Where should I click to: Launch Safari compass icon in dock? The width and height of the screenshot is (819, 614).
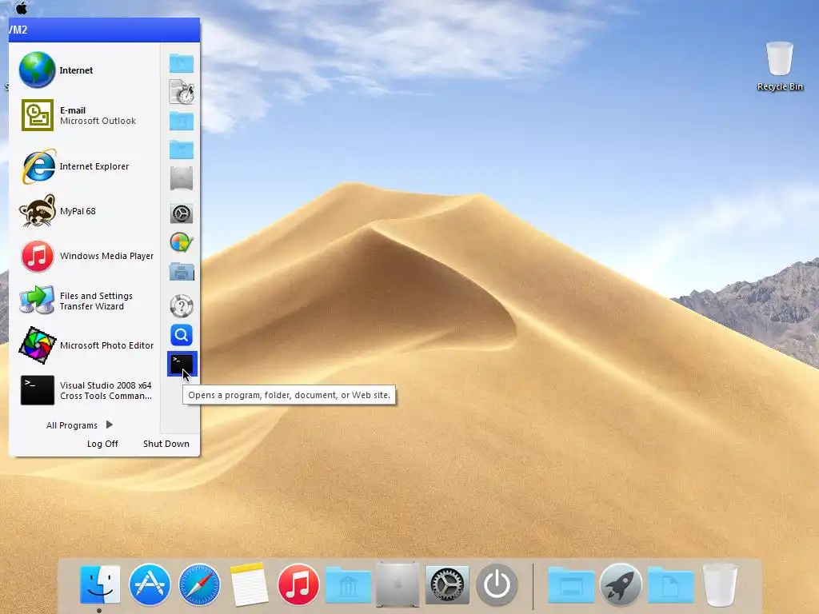[199, 584]
